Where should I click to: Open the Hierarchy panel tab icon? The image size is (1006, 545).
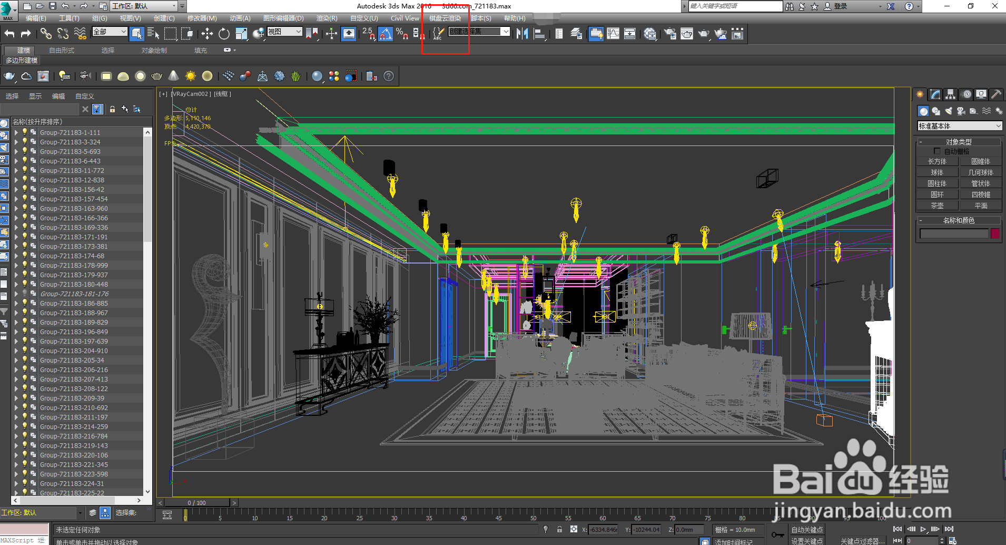click(950, 94)
